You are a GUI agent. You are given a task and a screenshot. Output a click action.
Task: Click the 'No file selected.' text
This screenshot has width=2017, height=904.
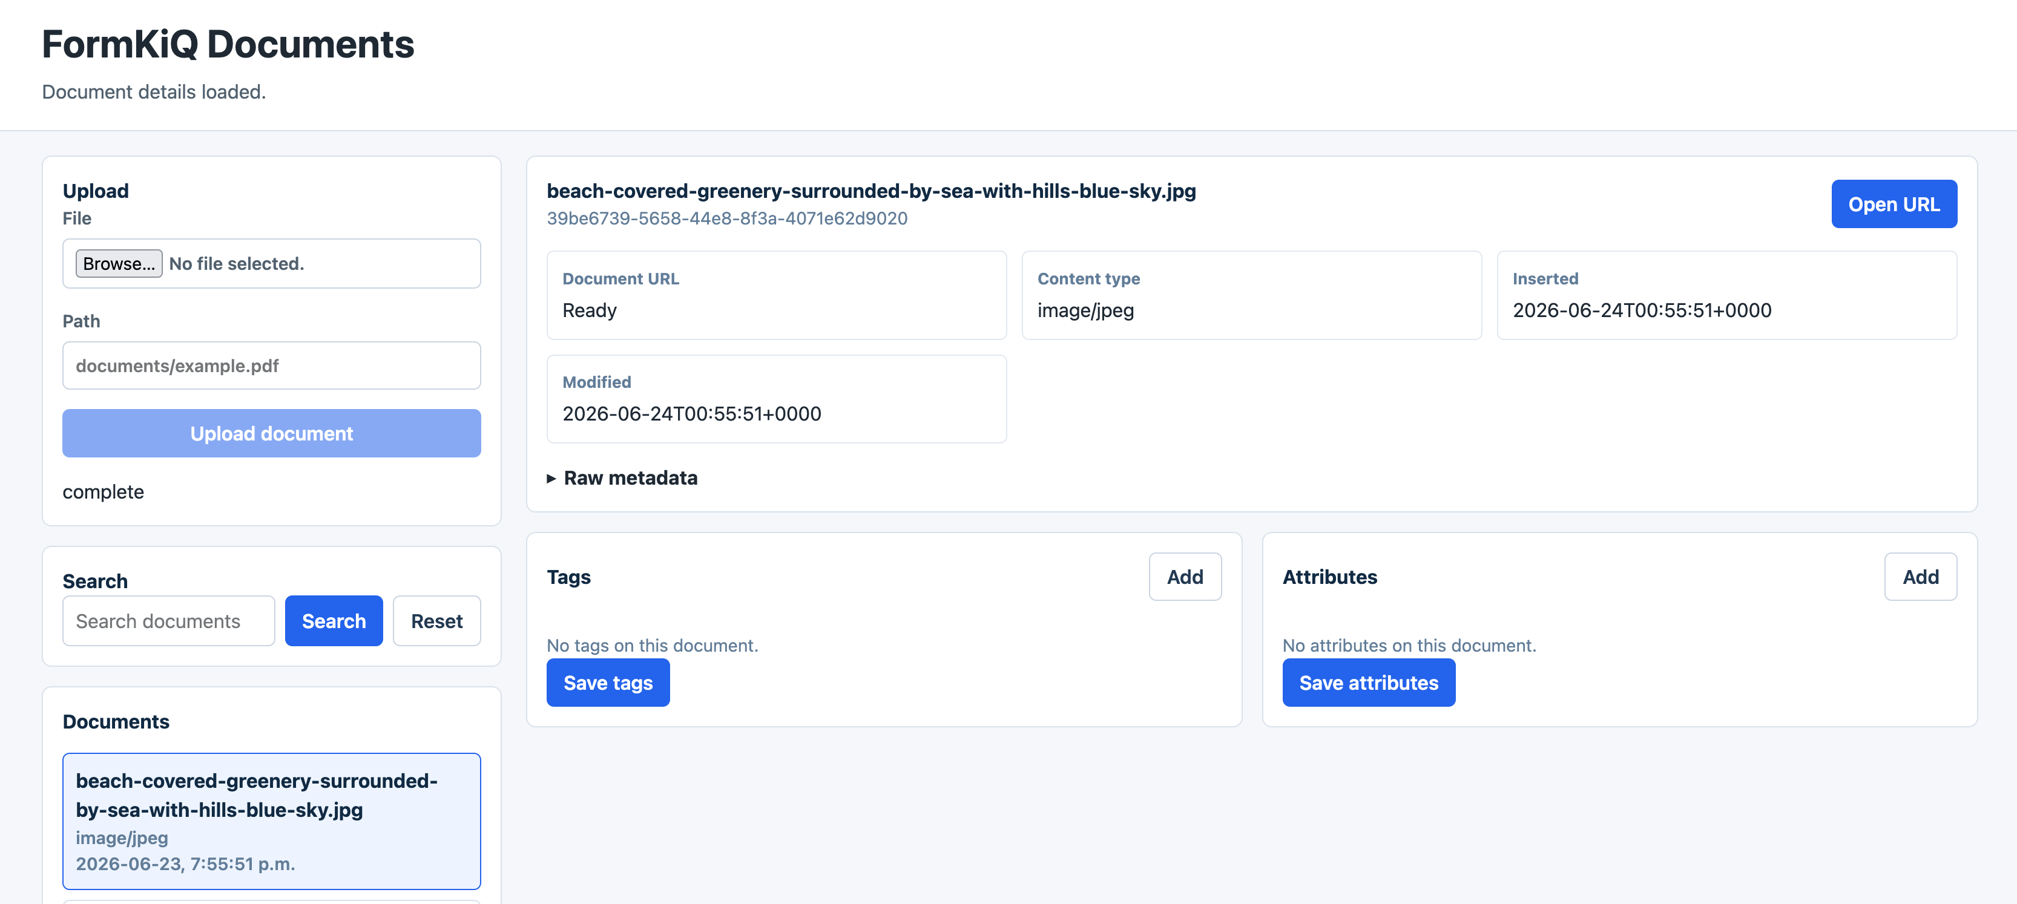click(x=237, y=264)
